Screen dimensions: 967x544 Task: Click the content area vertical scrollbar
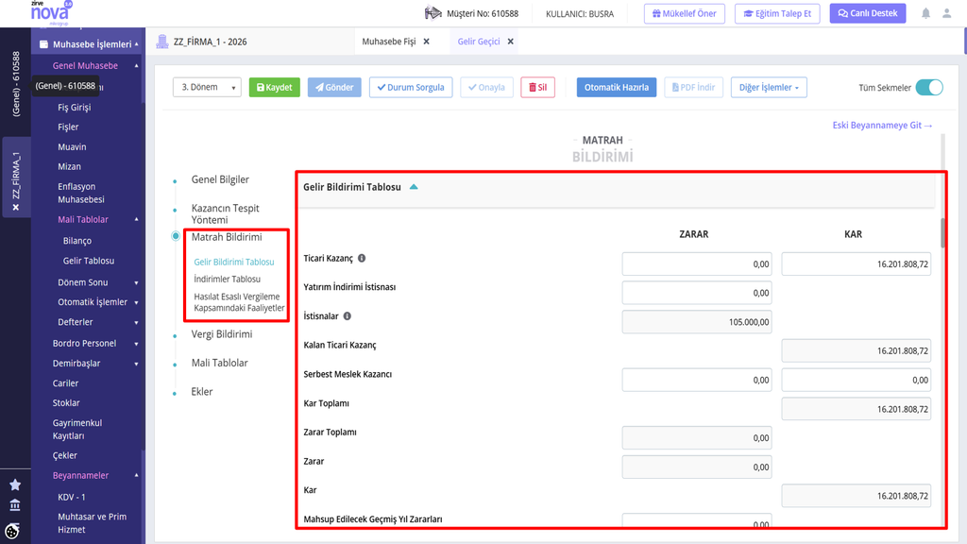[943, 232]
